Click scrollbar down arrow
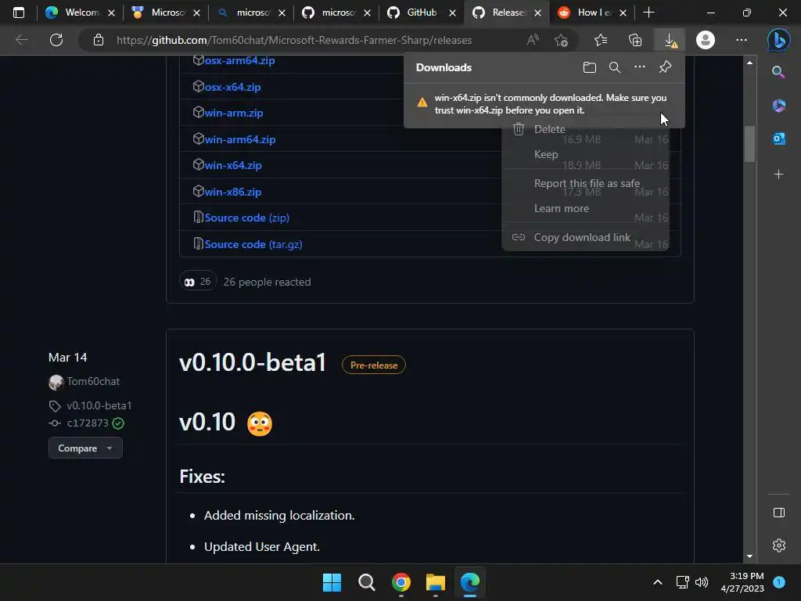The height and width of the screenshot is (601, 801). 749,556
